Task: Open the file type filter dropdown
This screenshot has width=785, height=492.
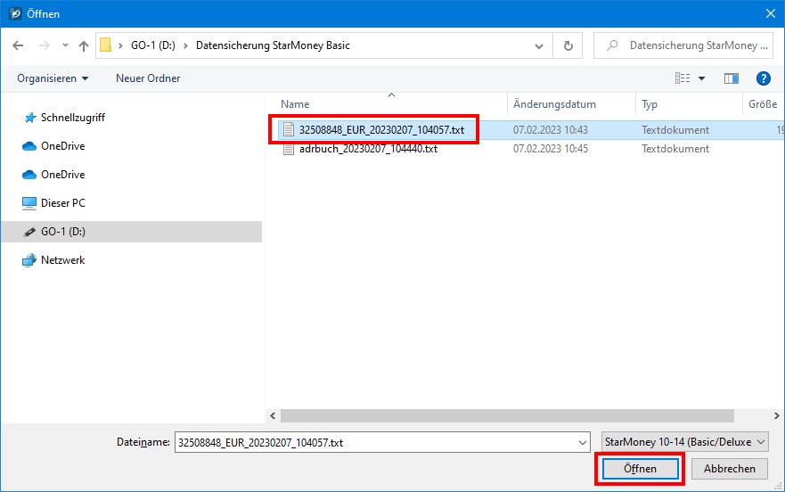Action: [683, 442]
